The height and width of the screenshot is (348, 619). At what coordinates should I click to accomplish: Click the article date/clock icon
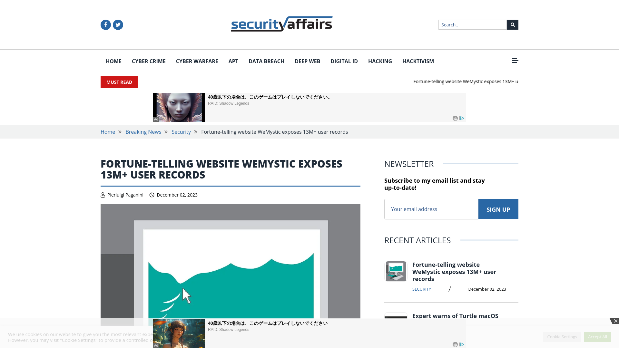pyautogui.click(x=152, y=195)
